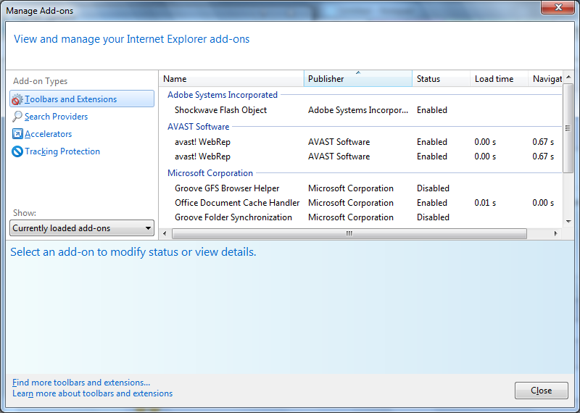
Task: Click Disabled status of Groove Folder Synchronization
Action: [433, 217]
